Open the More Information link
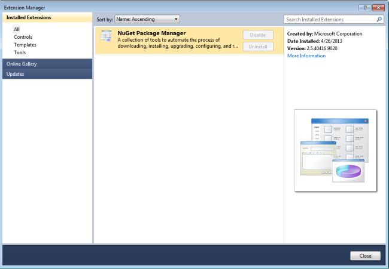 (x=306, y=56)
